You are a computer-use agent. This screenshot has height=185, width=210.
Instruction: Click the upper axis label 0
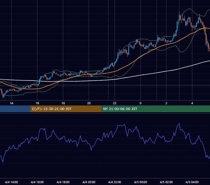coord(141,103)
